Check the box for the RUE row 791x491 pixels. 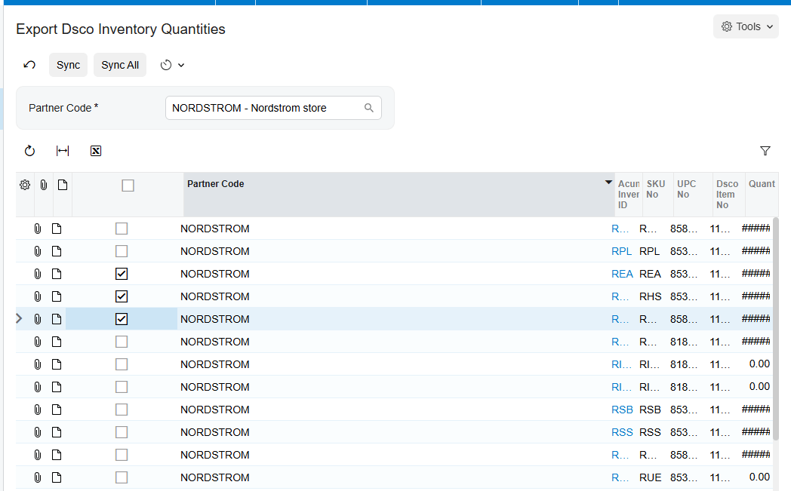coord(122,477)
